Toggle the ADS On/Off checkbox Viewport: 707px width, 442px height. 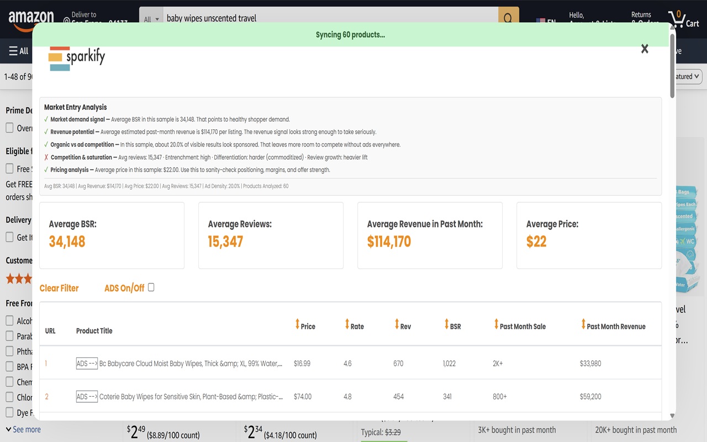pyautogui.click(x=151, y=287)
